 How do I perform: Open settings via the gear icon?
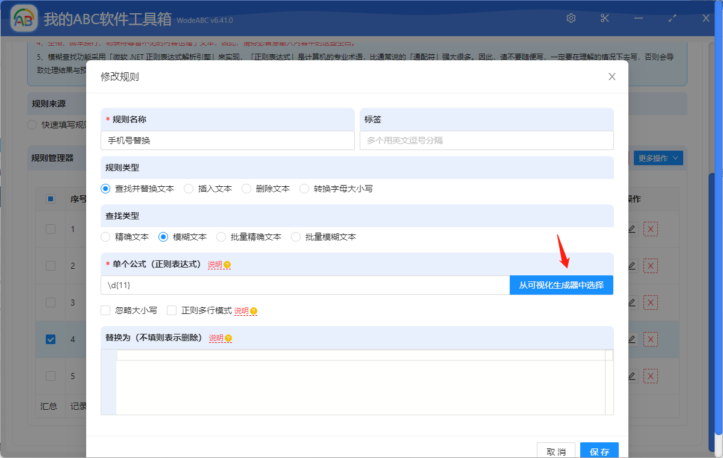pos(571,18)
